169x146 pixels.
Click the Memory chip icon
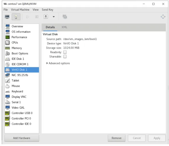[x=7, y=48]
